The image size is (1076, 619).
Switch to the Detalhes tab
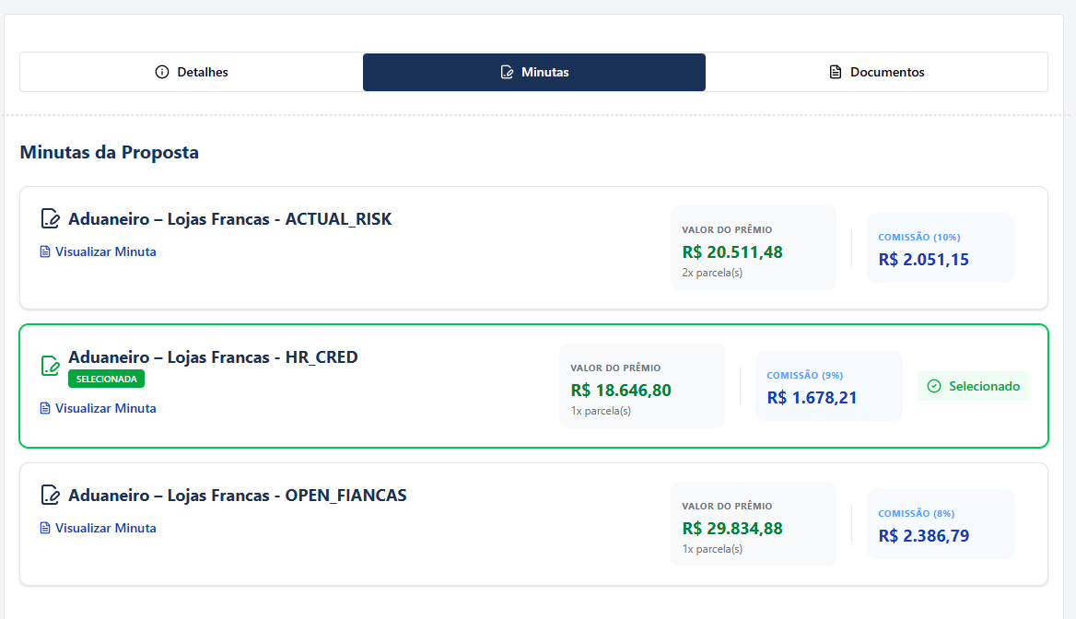(x=192, y=72)
